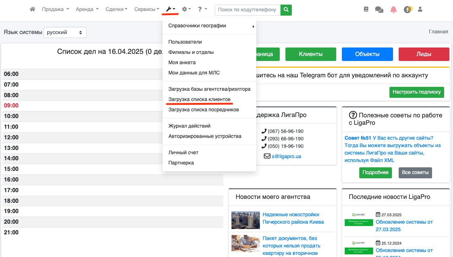Click the red Лиды button
This screenshot has width=453, height=257.
coord(424,54)
